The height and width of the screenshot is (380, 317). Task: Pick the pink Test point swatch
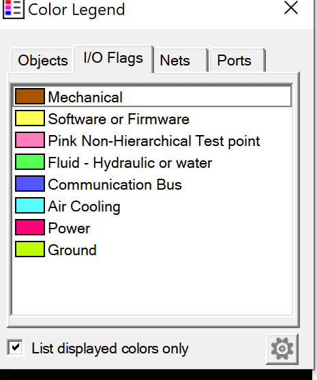coord(30,140)
